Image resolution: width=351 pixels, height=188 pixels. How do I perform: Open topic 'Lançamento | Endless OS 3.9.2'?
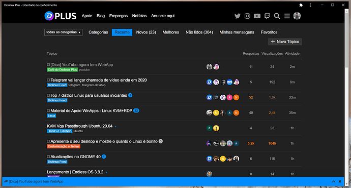click(75, 172)
